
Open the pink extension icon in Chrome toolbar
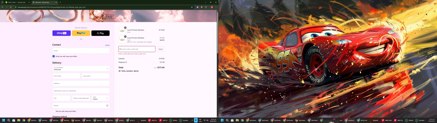pos(202,7)
